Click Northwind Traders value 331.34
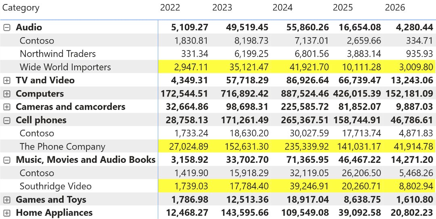The image size is (436, 219). coord(195,54)
